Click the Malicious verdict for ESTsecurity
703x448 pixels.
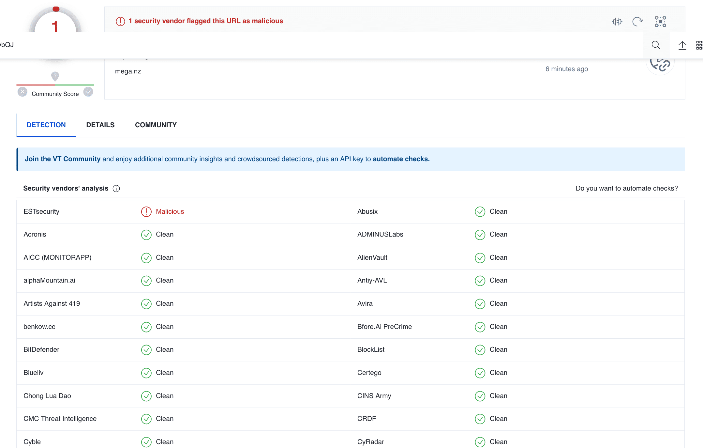coord(170,211)
